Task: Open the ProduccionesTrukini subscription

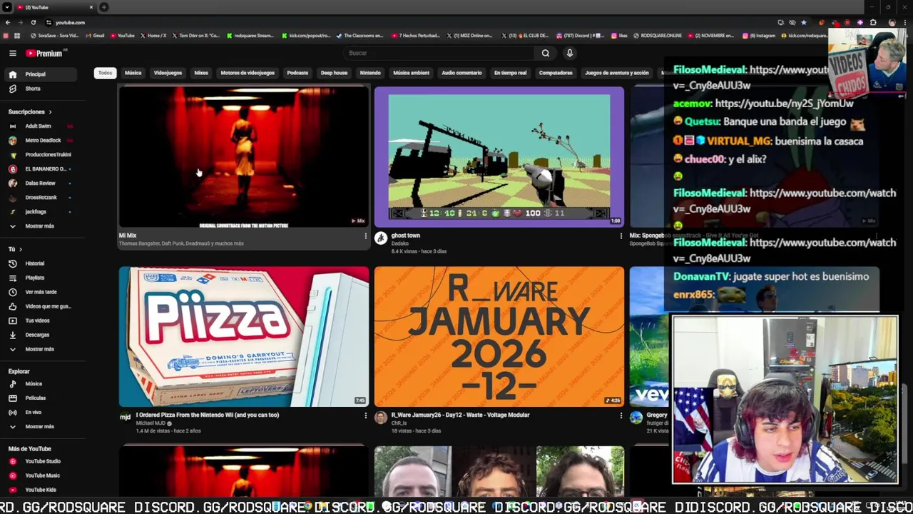Action: point(43,155)
